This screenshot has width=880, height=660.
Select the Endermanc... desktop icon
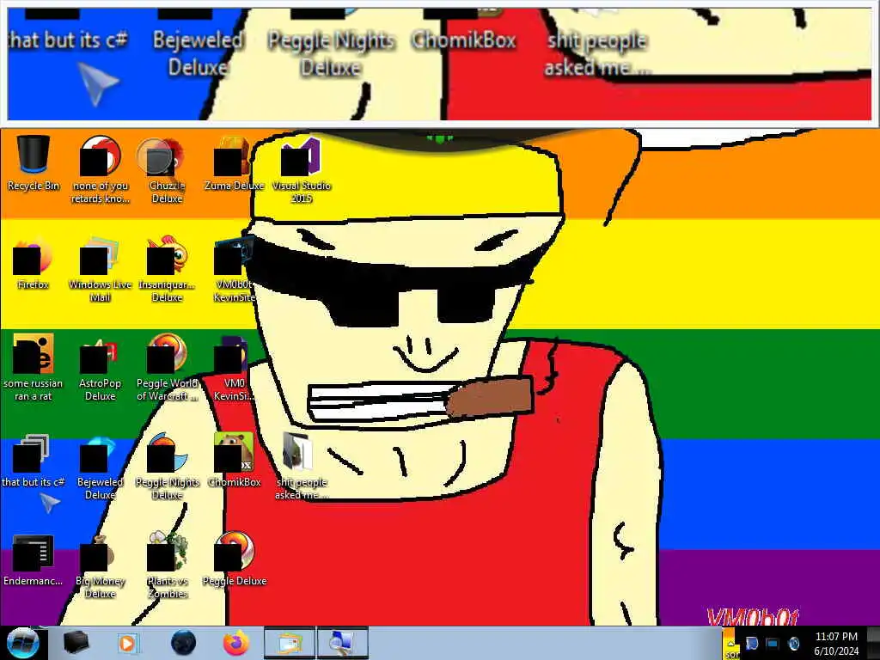pos(34,559)
